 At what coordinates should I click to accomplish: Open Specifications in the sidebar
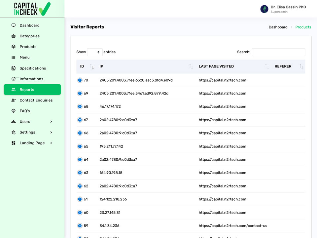pos(33,68)
